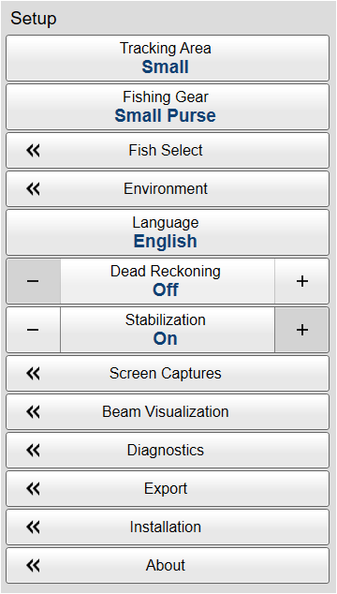Click the double-chevron icon beside Fish Select
The height and width of the screenshot is (594, 337).
click(x=34, y=151)
